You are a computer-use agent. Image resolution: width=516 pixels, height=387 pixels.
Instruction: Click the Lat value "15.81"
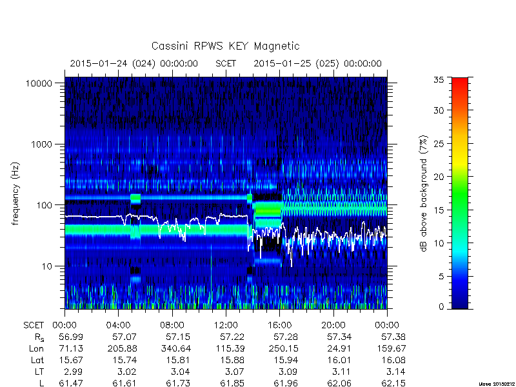click(178, 361)
